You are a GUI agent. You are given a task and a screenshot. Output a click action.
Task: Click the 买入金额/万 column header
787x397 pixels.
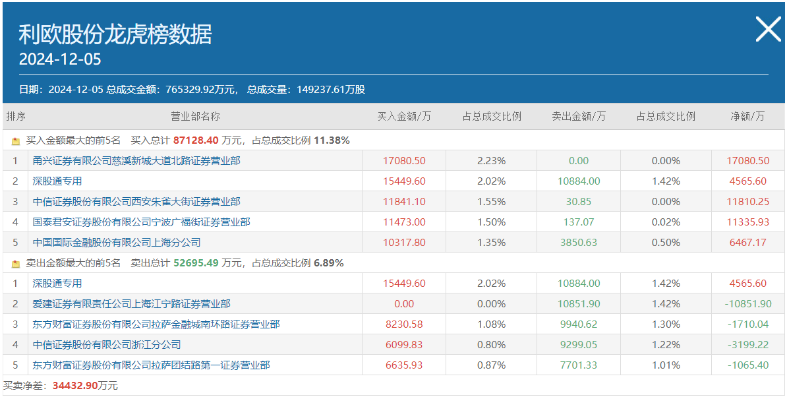point(404,117)
